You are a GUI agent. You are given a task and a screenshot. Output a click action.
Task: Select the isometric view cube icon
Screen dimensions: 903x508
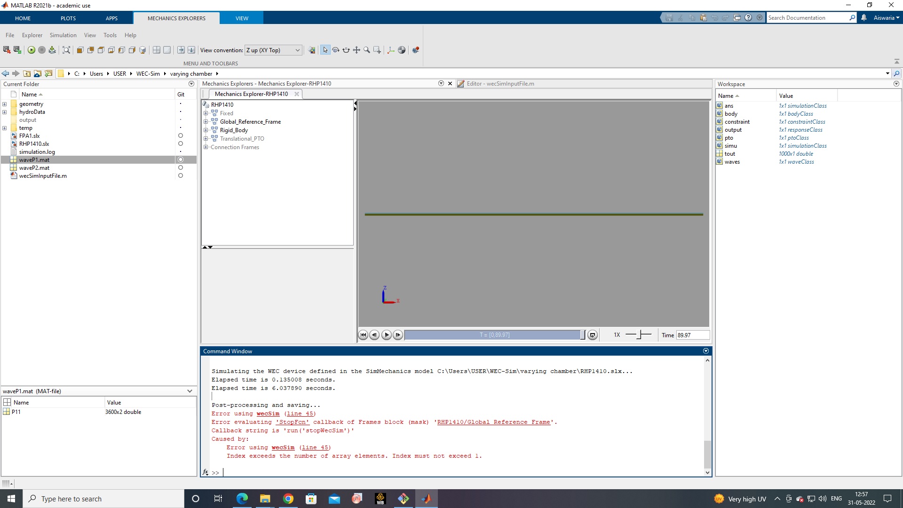click(143, 50)
